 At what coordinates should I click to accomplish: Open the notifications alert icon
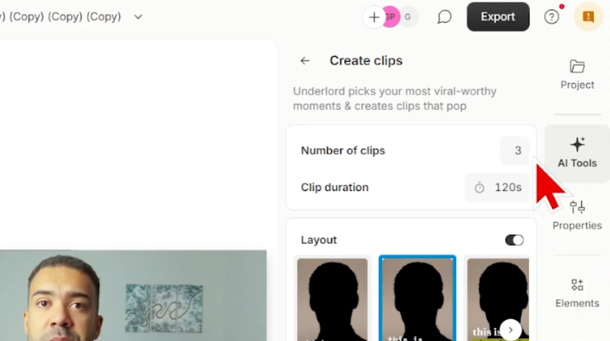(x=588, y=17)
